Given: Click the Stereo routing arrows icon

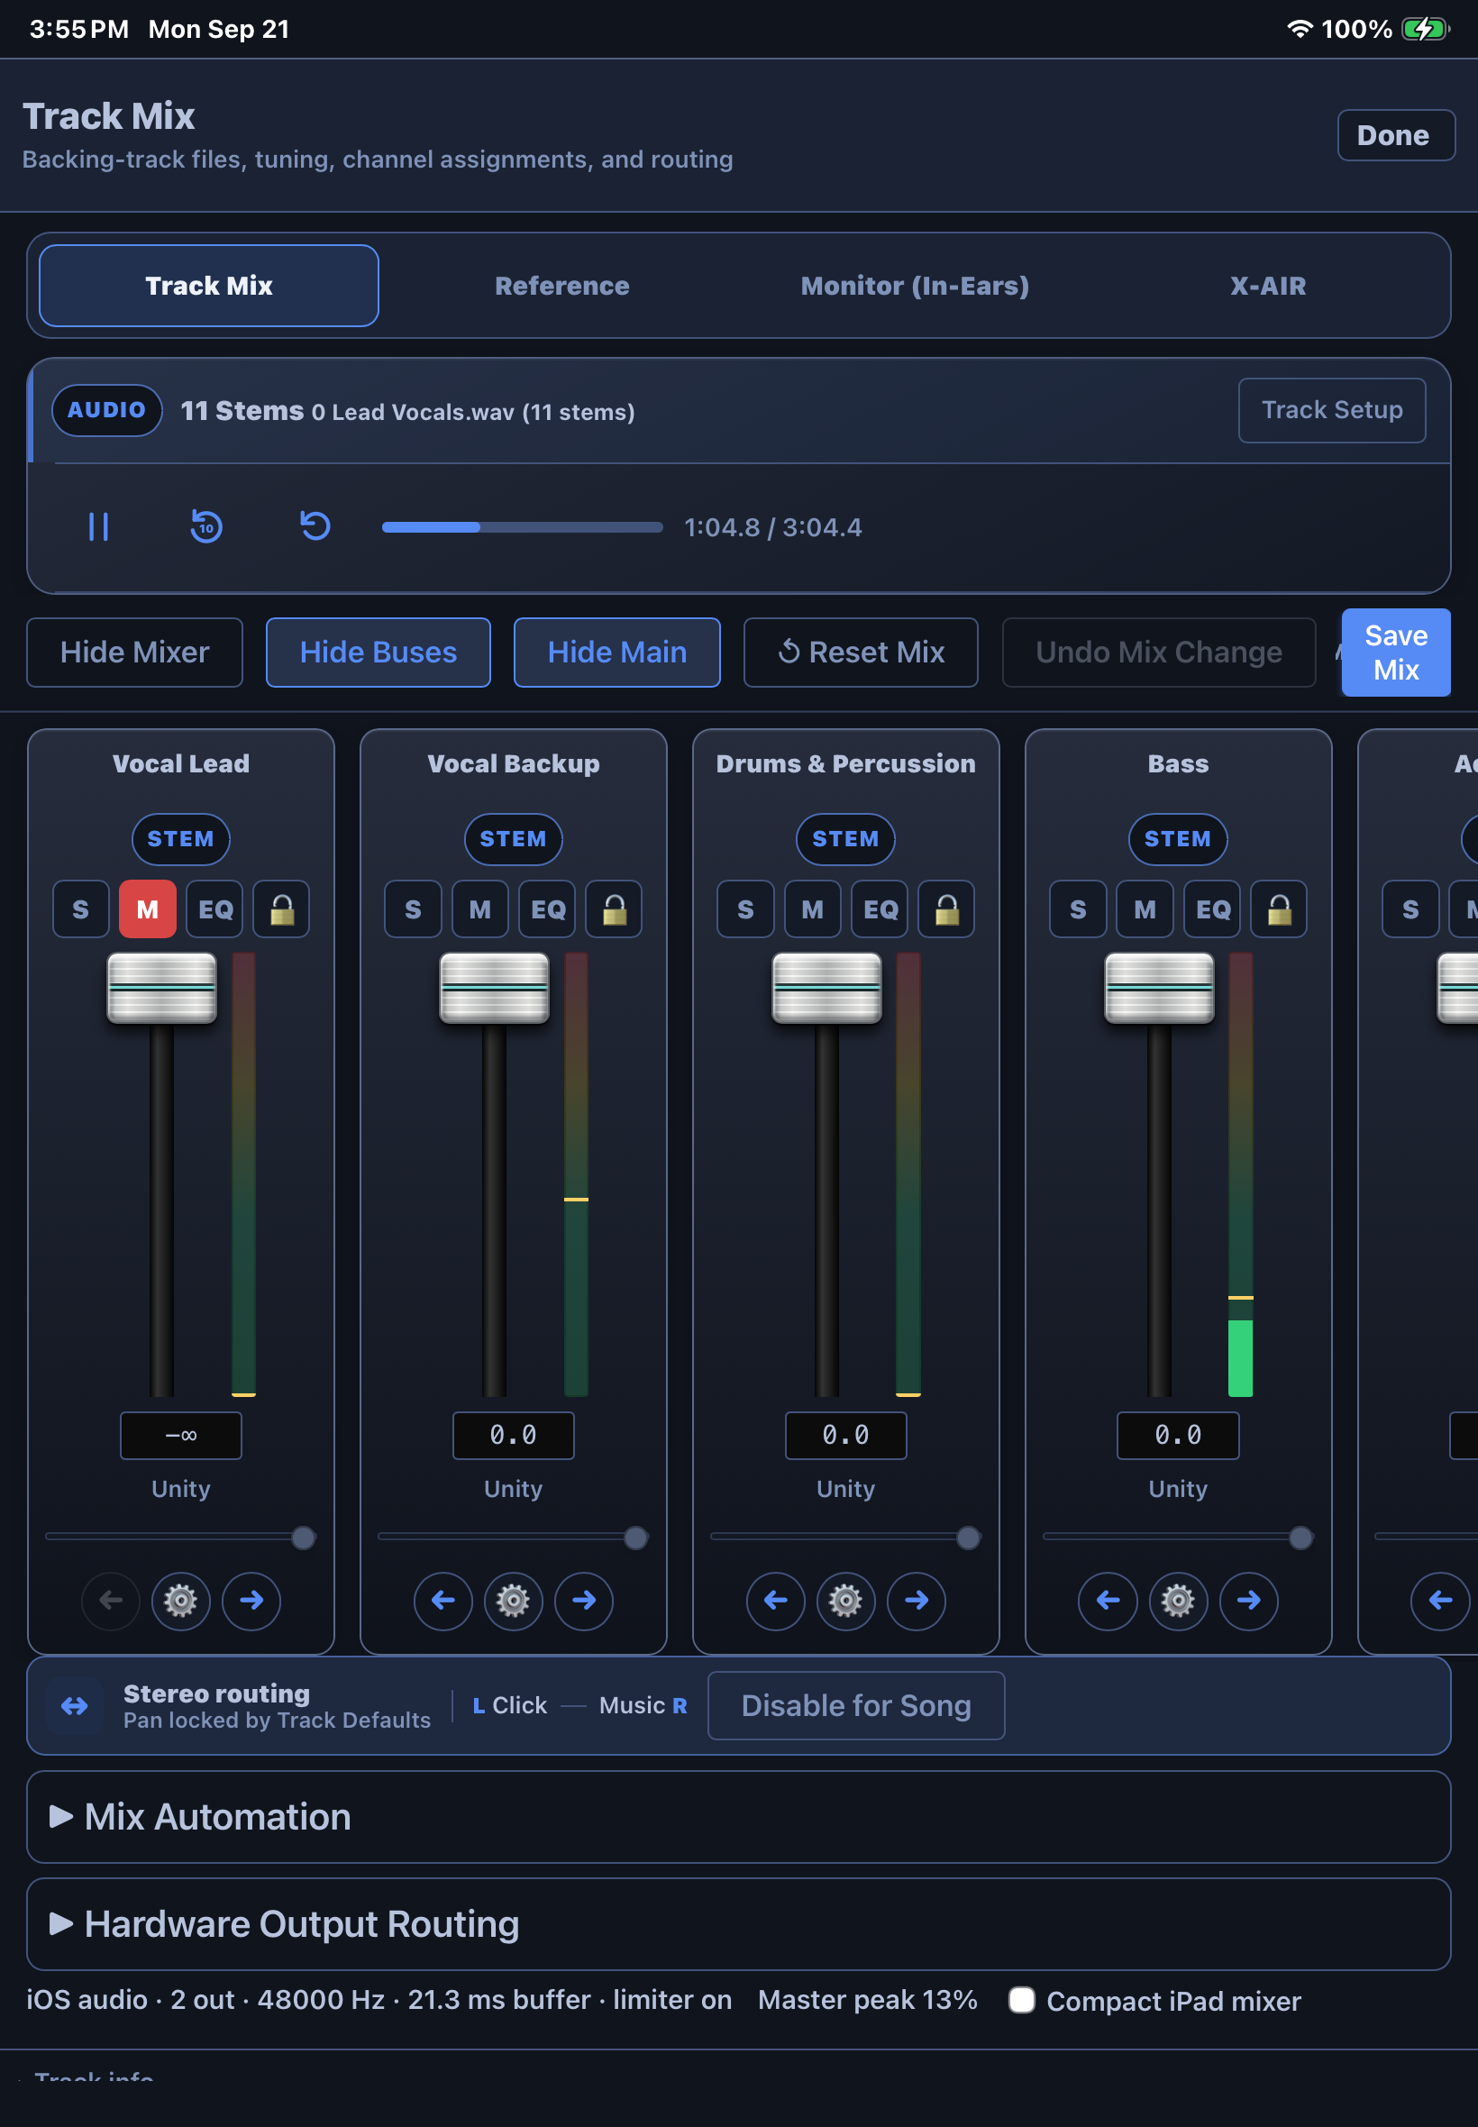Looking at the screenshot, I should [x=75, y=1706].
